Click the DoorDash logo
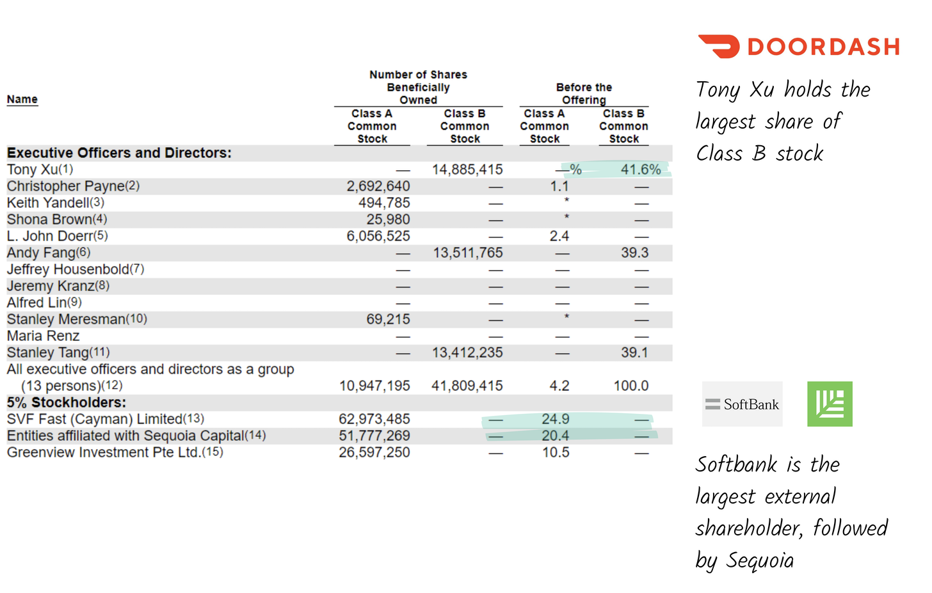 tap(798, 47)
